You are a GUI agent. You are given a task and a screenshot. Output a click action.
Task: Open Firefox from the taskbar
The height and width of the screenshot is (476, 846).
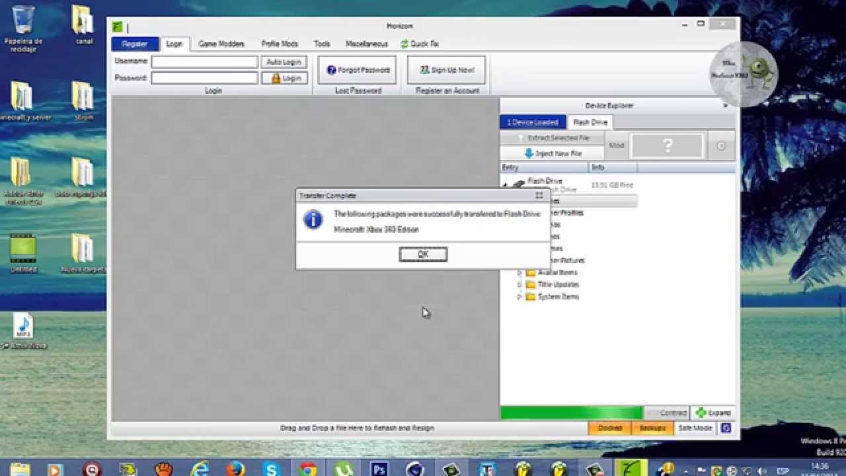tap(235, 468)
